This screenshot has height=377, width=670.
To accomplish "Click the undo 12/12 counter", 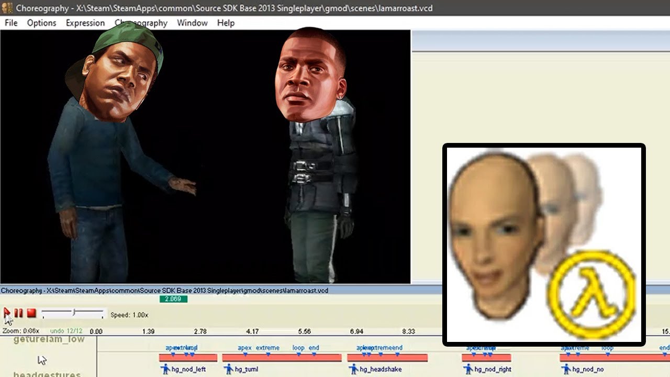I will click(x=66, y=331).
